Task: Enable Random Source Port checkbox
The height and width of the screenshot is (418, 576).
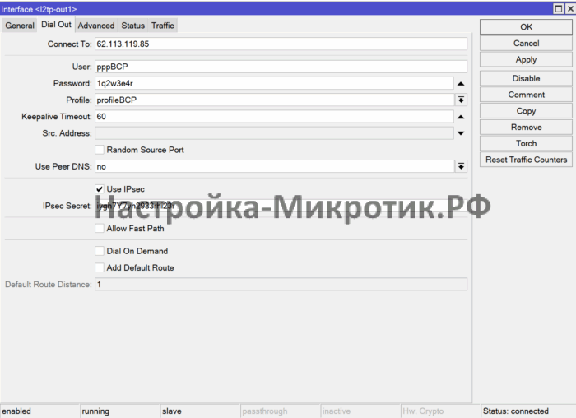Action: point(100,150)
